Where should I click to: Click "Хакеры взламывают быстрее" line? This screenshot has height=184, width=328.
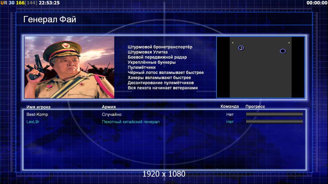pyautogui.click(x=159, y=78)
